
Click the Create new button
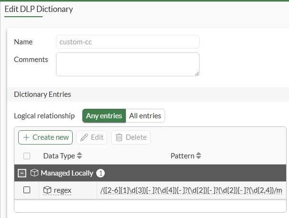click(x=45, y=137)
